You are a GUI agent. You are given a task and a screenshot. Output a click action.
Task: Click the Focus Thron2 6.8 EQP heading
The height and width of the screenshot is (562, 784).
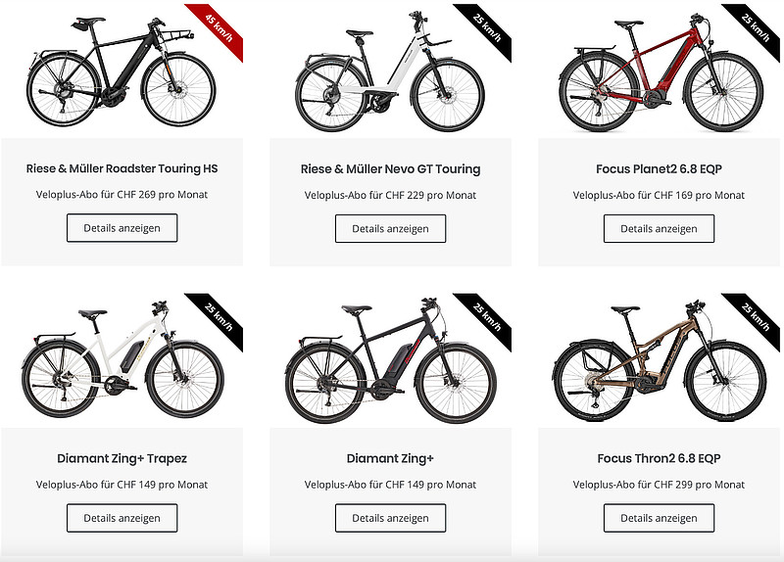(x=659, y=458)
